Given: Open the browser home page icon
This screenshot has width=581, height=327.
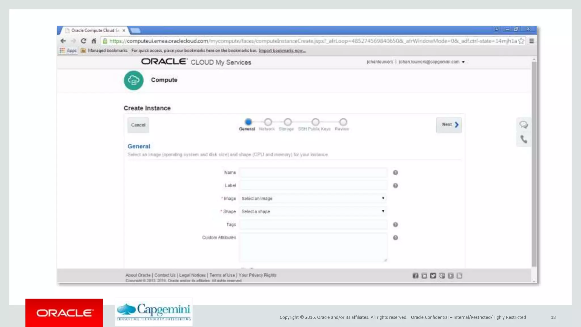Looking at the screenshot, I should 94,41.
